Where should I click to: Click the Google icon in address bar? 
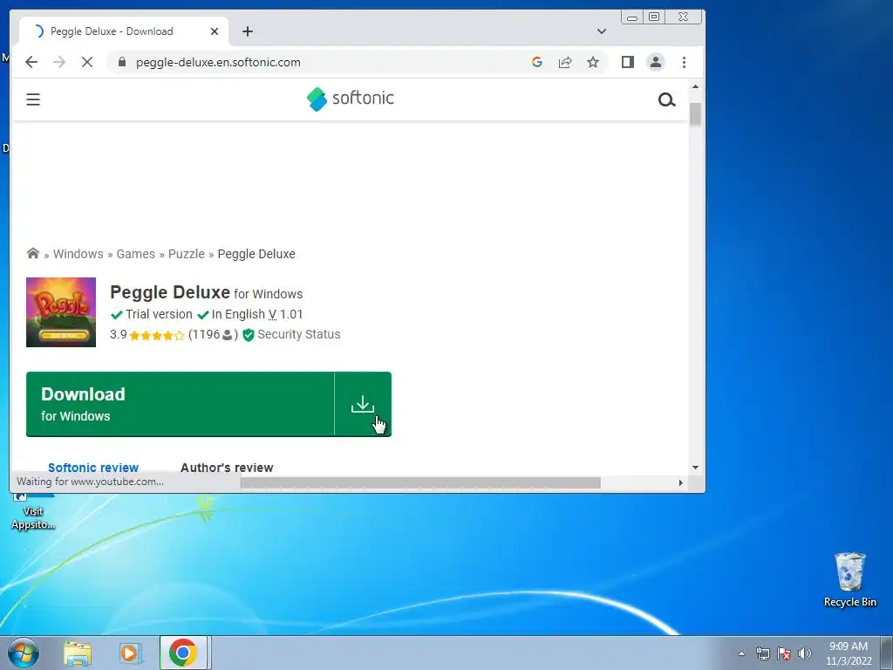tap(536, 62)
